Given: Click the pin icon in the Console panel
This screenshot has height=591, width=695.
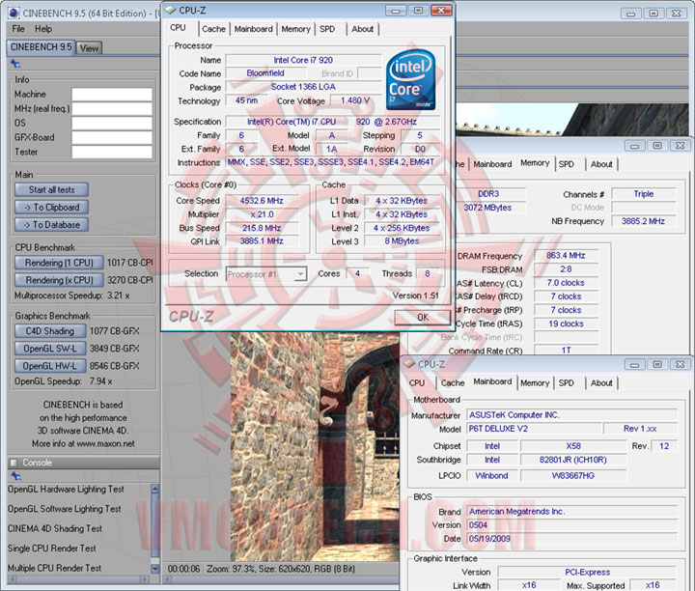Looking at the screenshot, I should 15,476.
